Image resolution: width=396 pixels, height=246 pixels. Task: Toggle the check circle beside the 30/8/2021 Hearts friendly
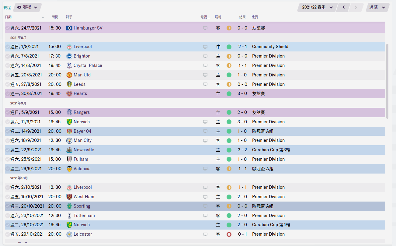point(8,94)
